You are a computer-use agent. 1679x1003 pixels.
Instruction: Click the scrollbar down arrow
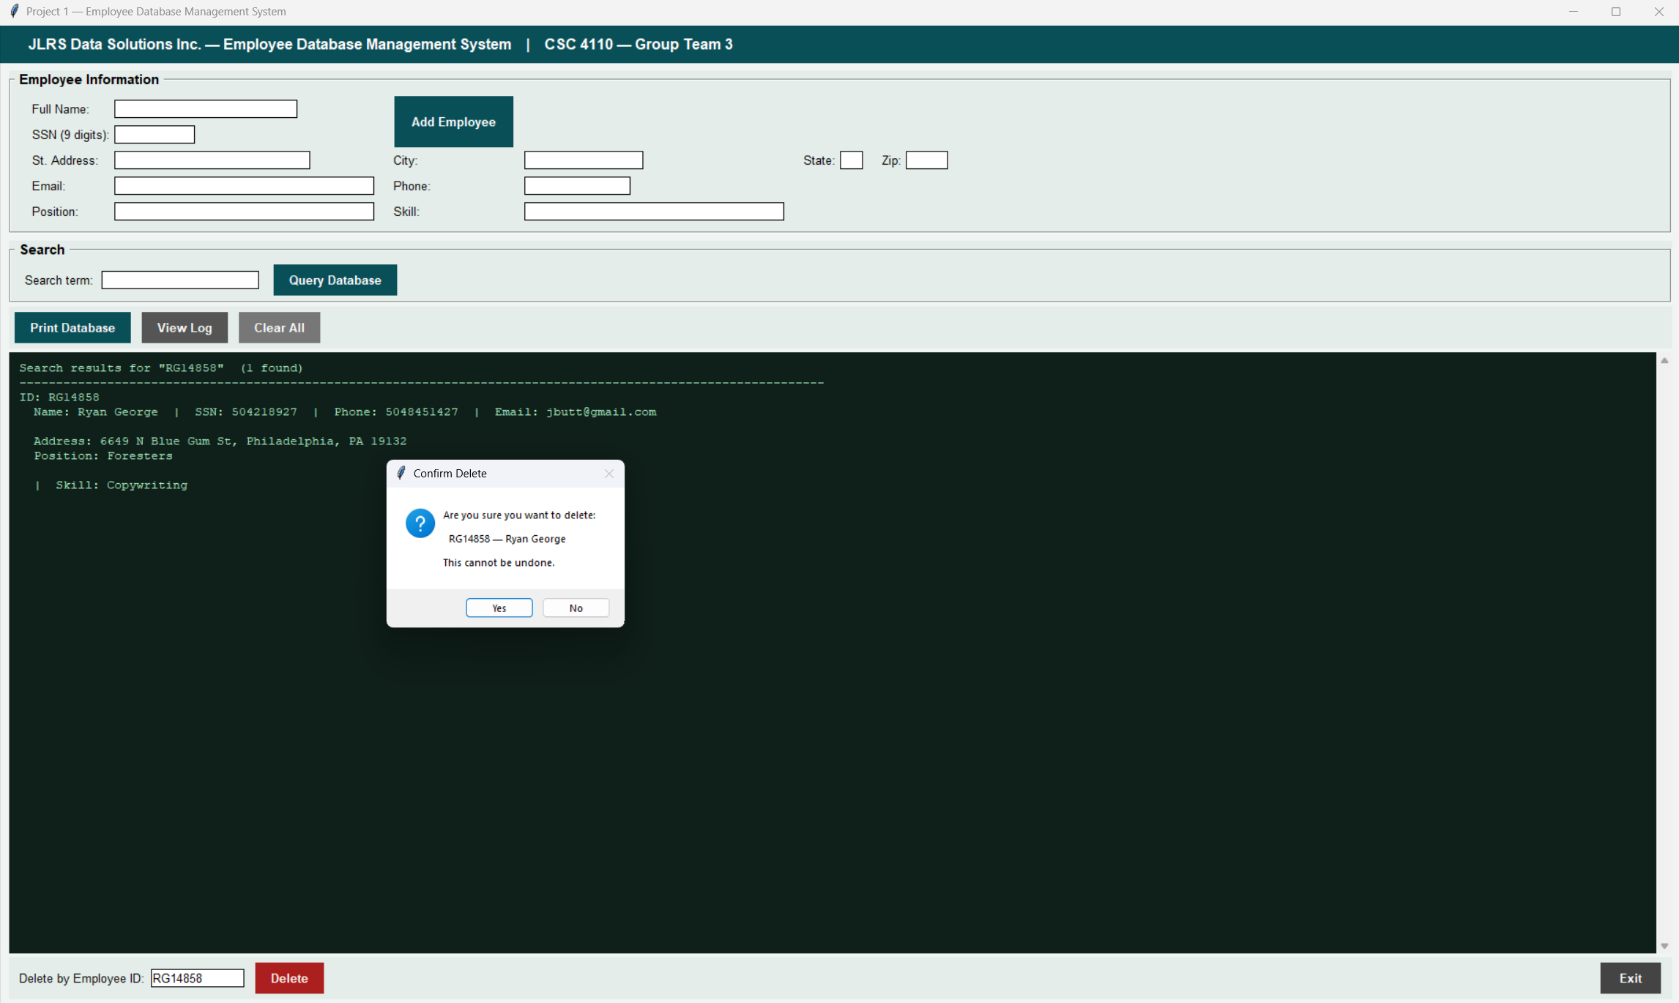pyautogui.click(x=1664, y=945)
